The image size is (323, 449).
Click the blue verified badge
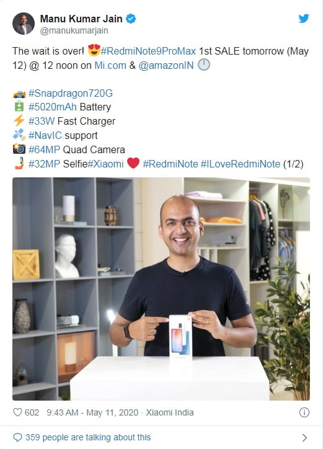point(131,19)
